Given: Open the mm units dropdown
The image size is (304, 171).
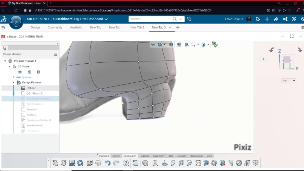Looking at the screenshot, I should [289, 81].
